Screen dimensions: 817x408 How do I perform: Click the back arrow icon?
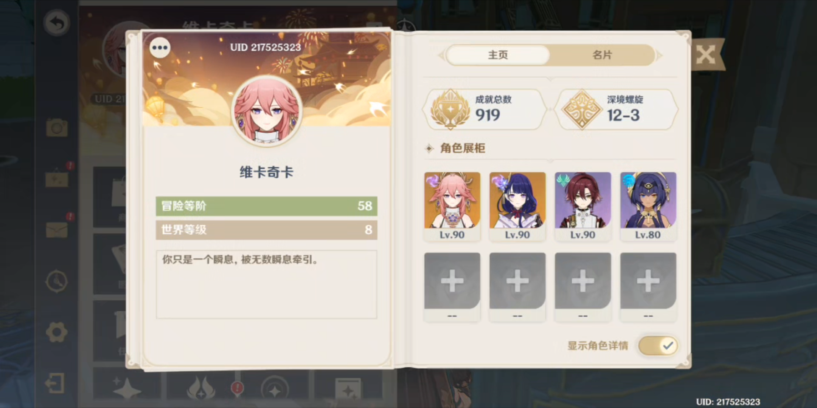57,23
